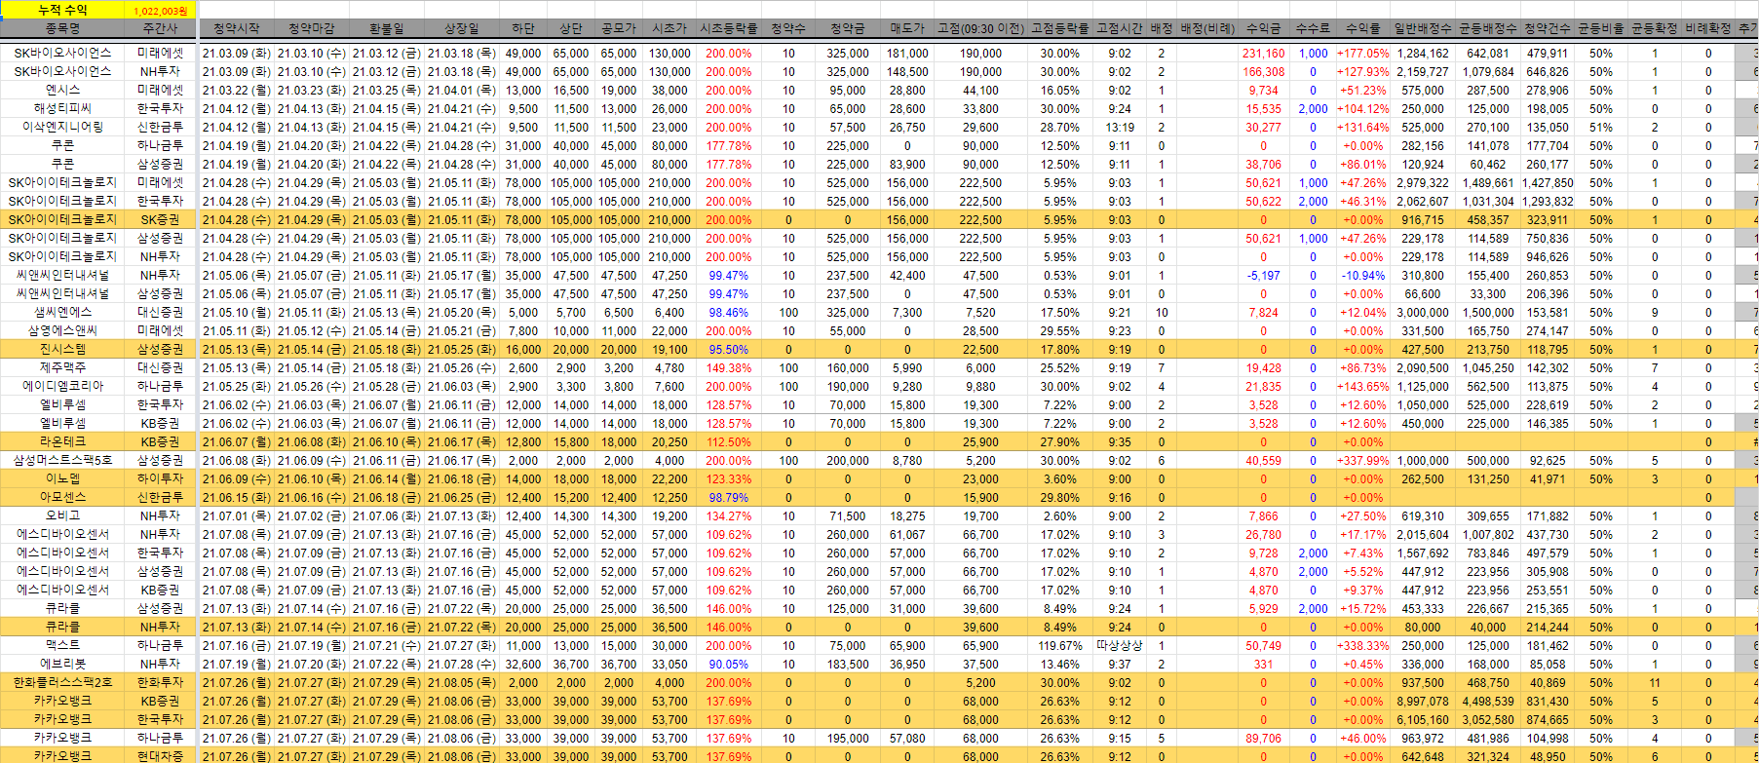The width and height of the screenshot is (1759, 763).
Task: Select the 1,427,850 subscription count cell
Action: point(1548,182)
